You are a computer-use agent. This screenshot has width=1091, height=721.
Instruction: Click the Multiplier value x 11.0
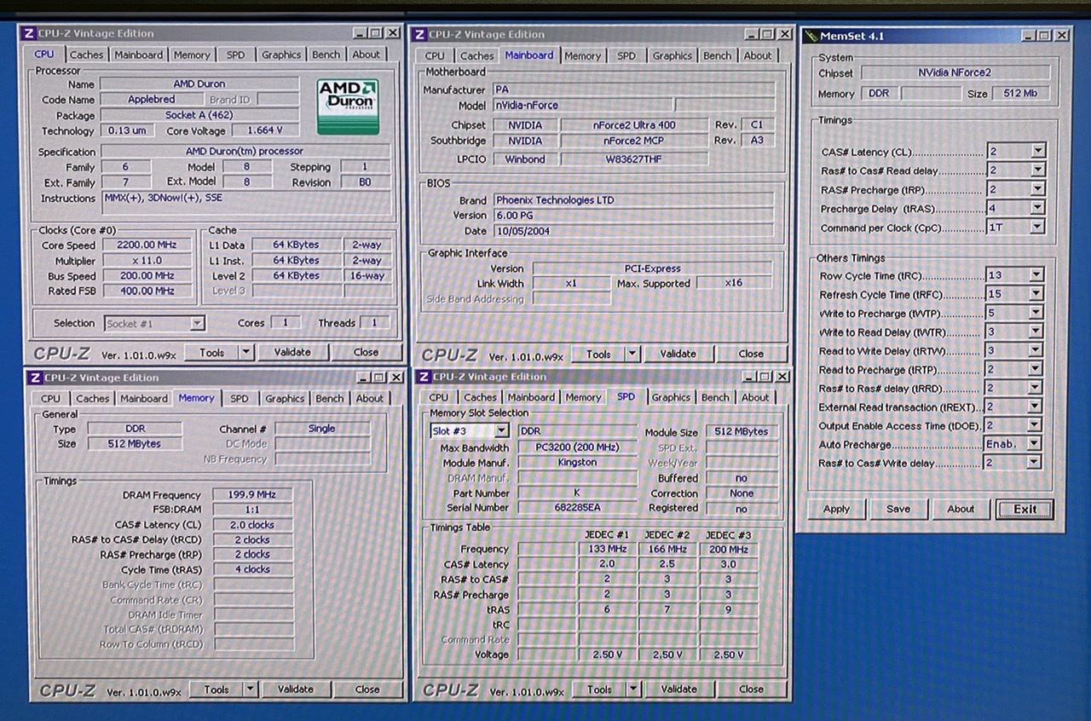(147, 261)
